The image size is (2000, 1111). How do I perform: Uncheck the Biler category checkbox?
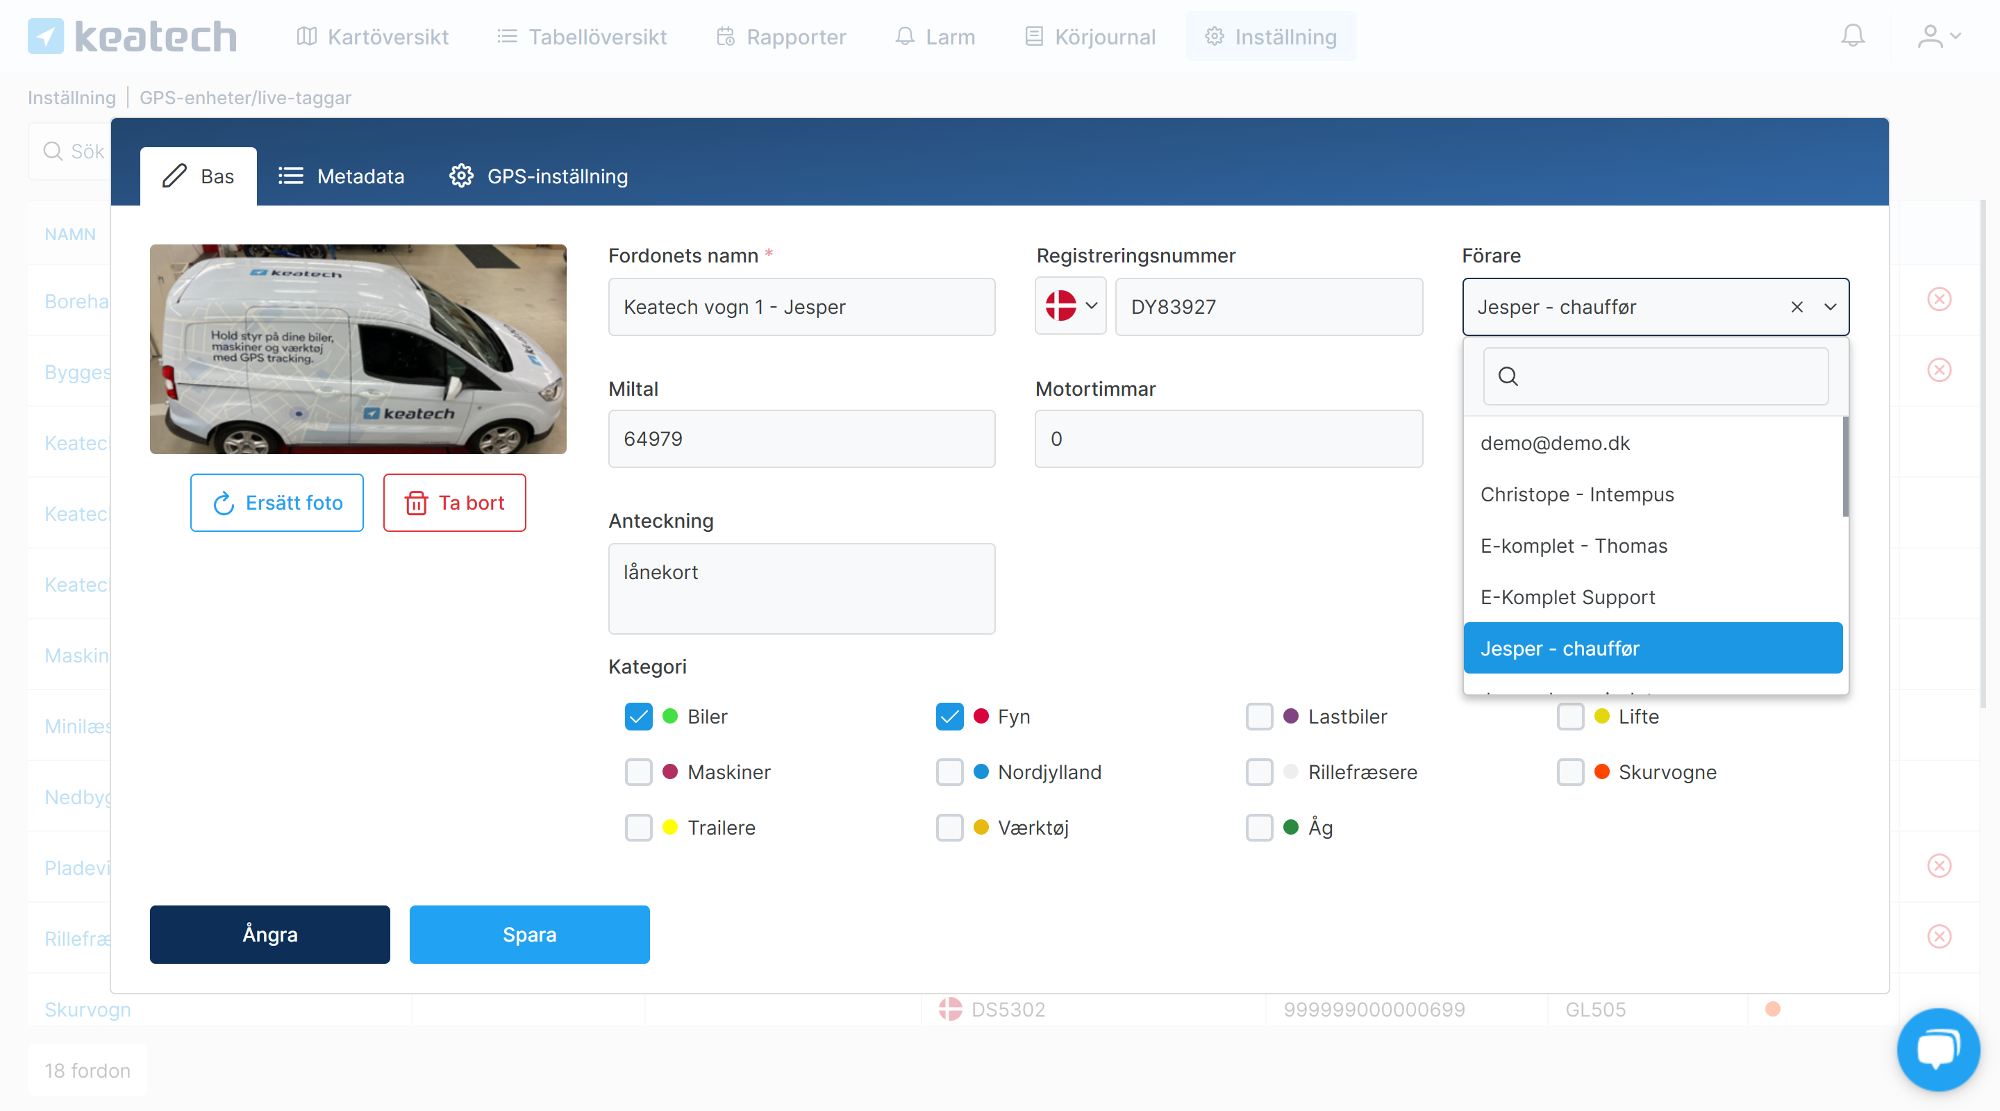[638, 717]
